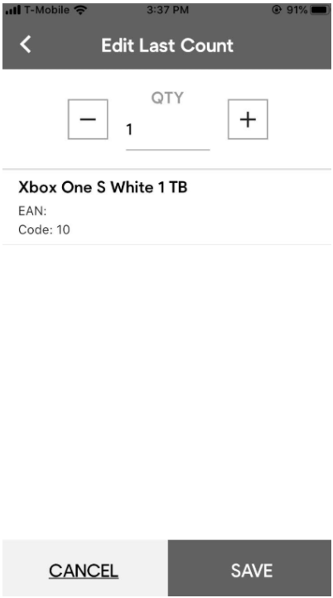The width and height of the screenshot is (333, 598).
Task: Tap the Edit Last Count title
Action: coord(167,46)
